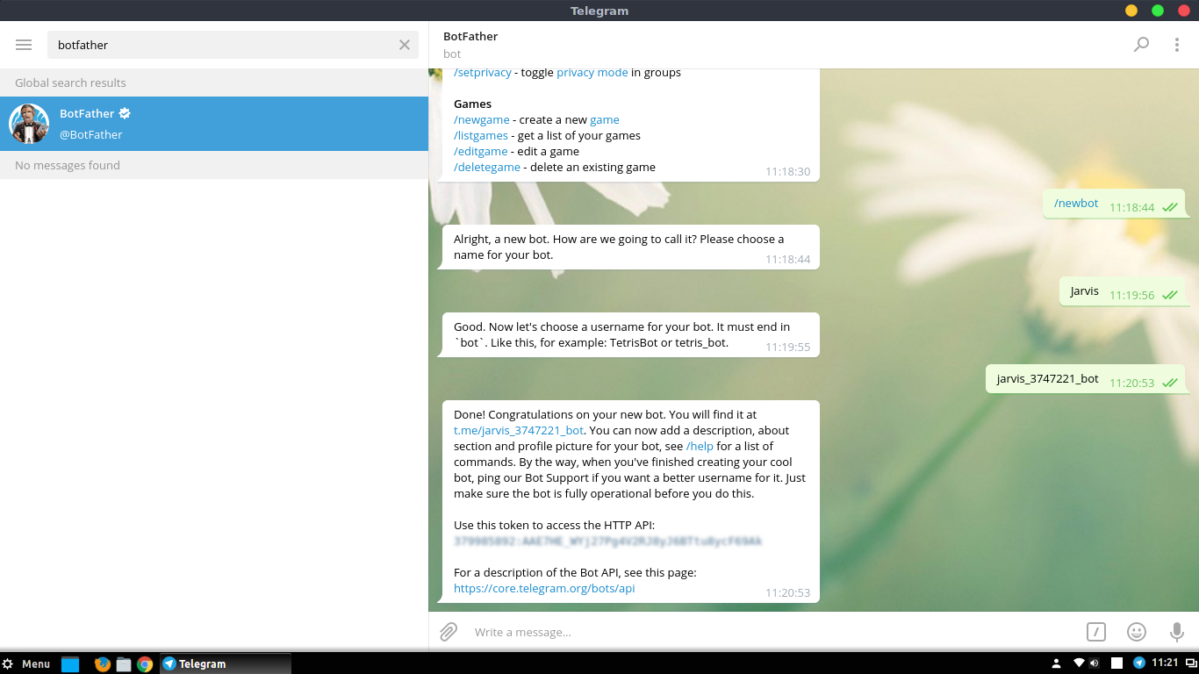The image size is (1199, 674).
Task: Launch Chrome from the taskbar
Action: [145, 664]
